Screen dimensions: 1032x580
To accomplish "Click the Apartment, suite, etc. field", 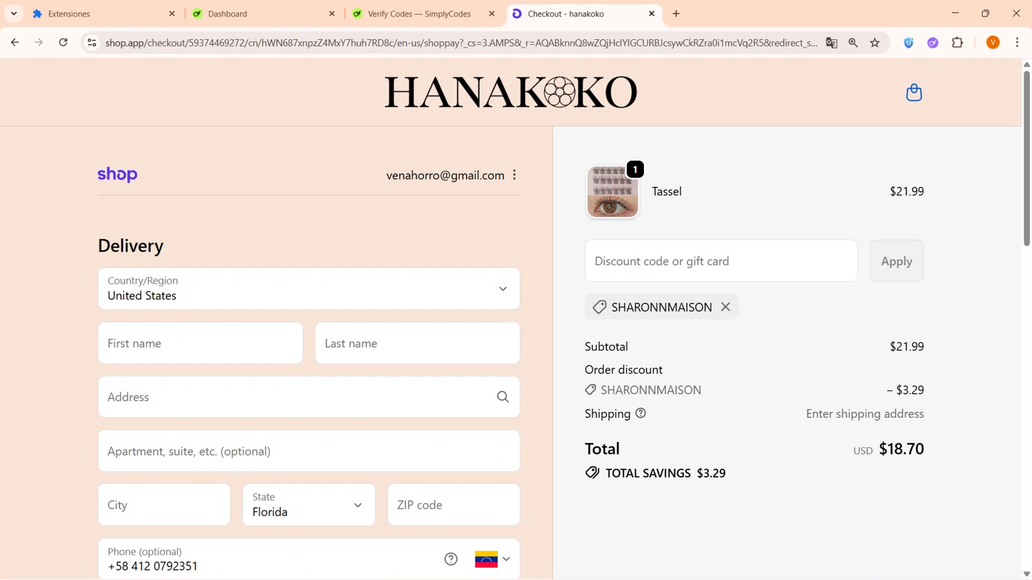I will [309, 451].
